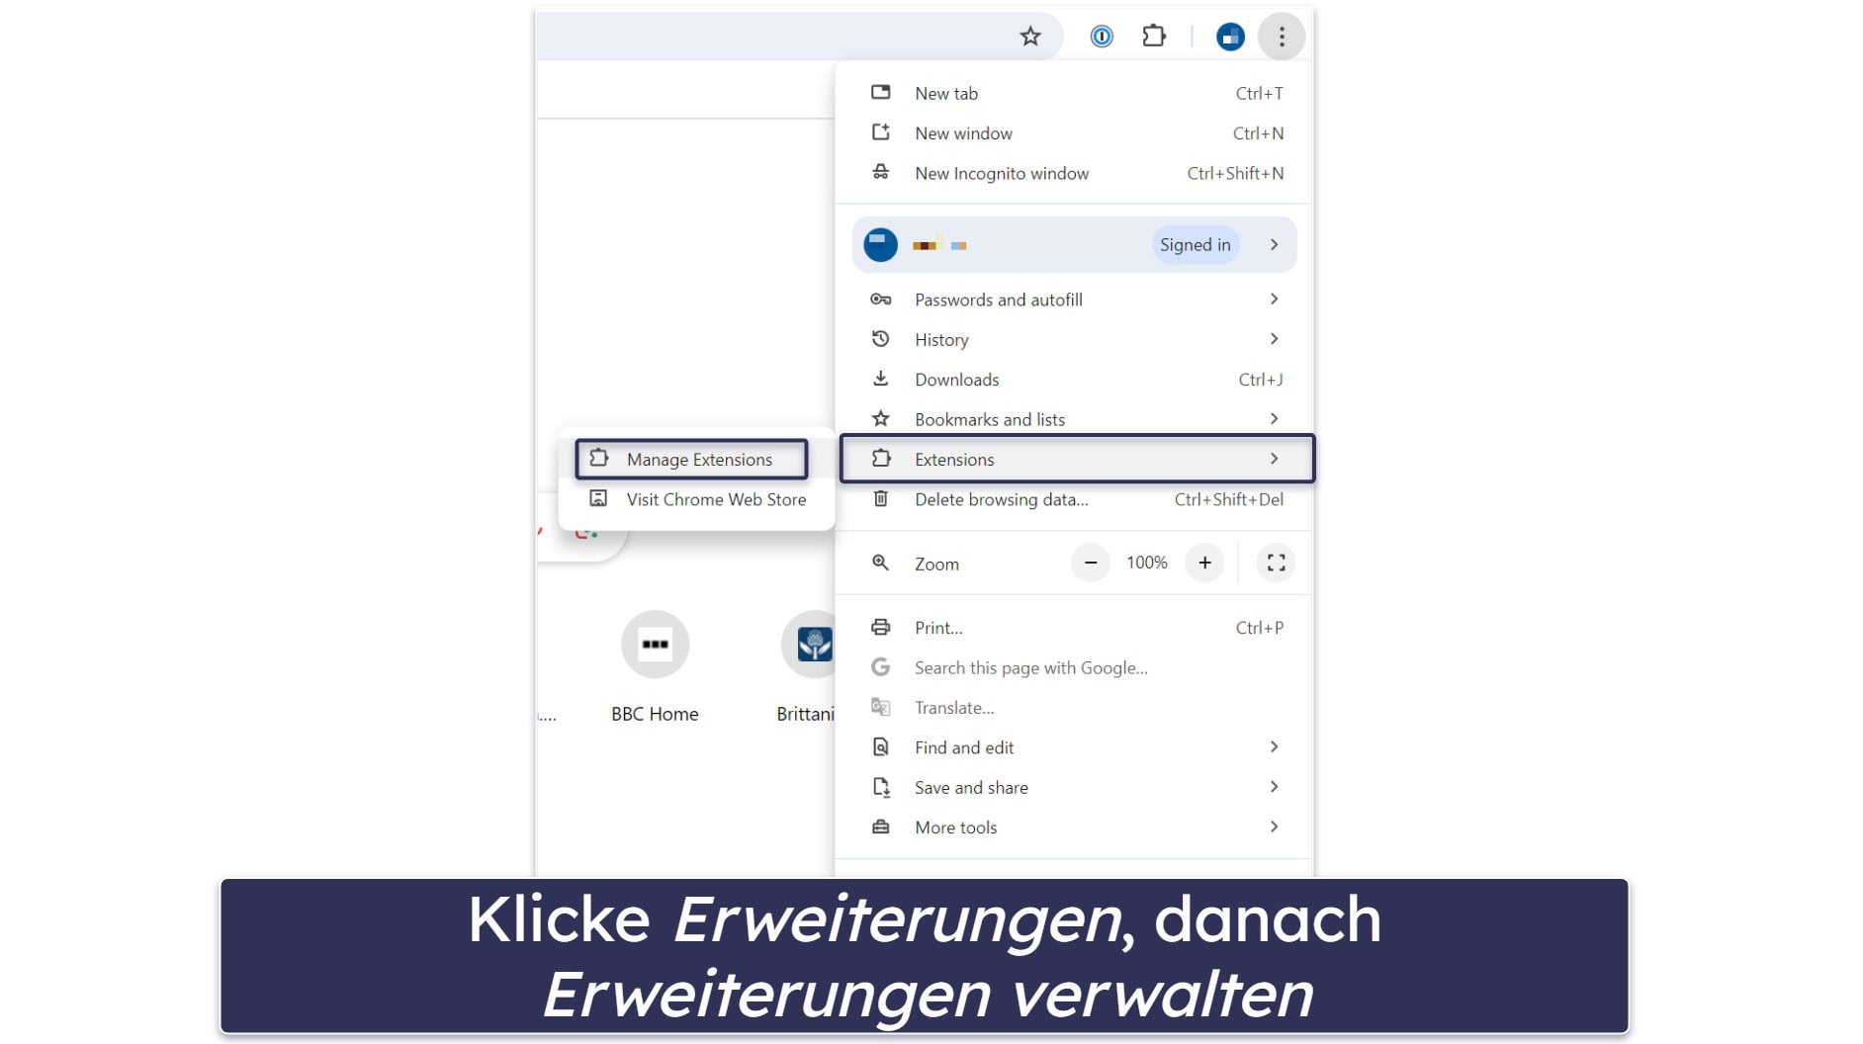Click the Downloads arrow icon

click(x=880, y=380)
